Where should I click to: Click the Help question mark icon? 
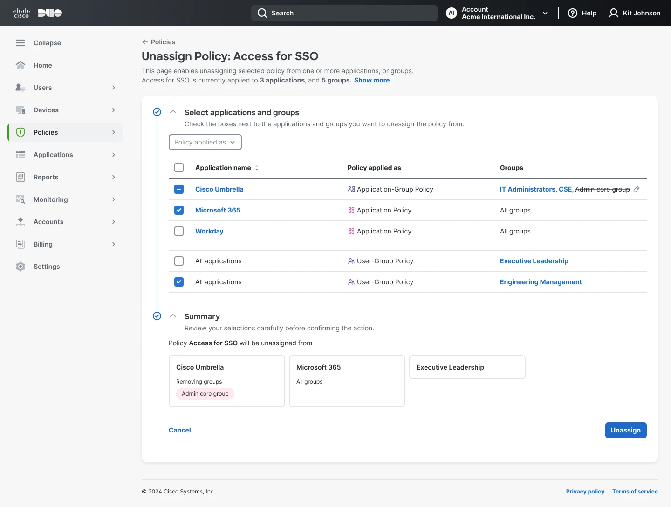[573, 13]
